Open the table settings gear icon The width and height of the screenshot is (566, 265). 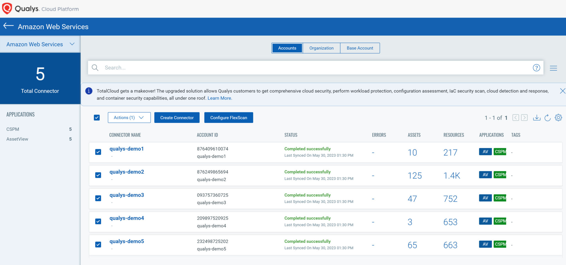(558, 117)
